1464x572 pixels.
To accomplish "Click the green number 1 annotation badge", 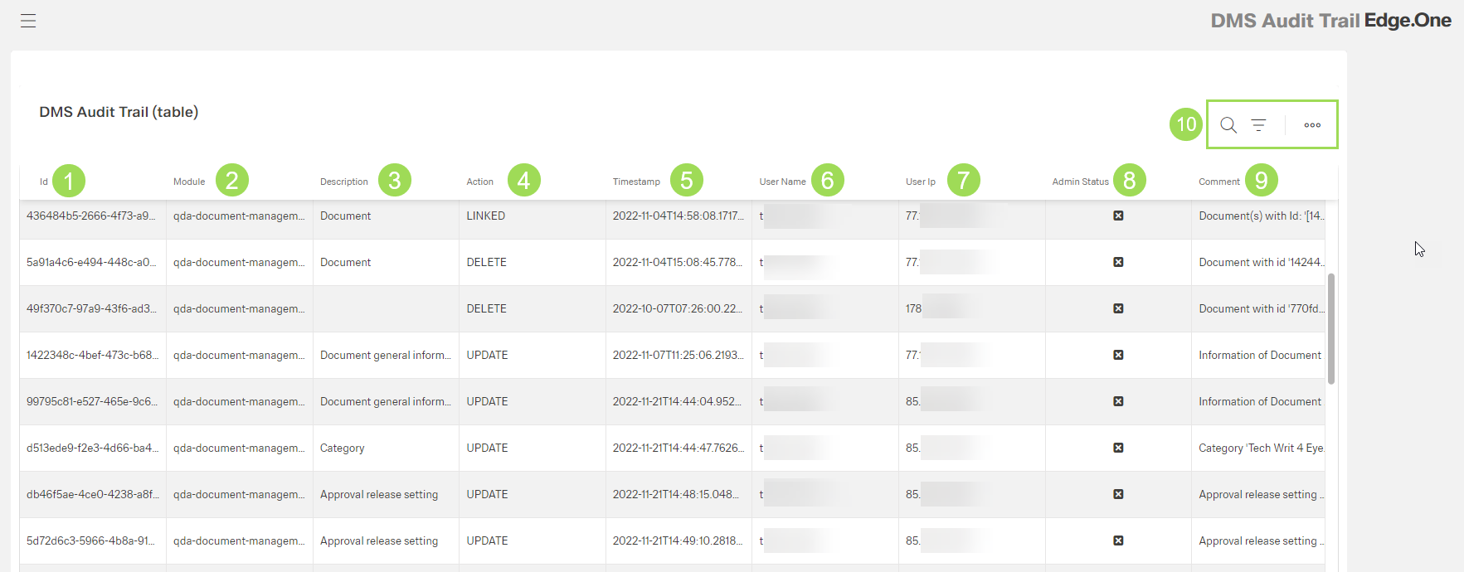I will click(x=69, y=181).
